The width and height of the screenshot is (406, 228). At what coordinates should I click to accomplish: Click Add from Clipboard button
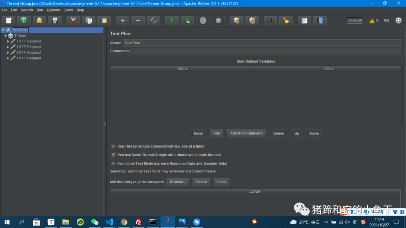tap(246, 134)
